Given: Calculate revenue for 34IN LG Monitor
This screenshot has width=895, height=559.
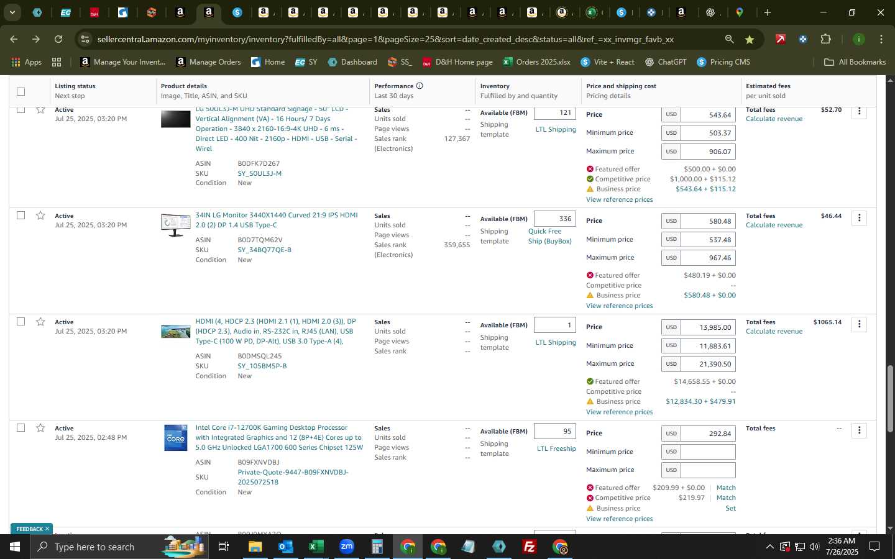Looking at the screenshot, I should click(774, 225).
